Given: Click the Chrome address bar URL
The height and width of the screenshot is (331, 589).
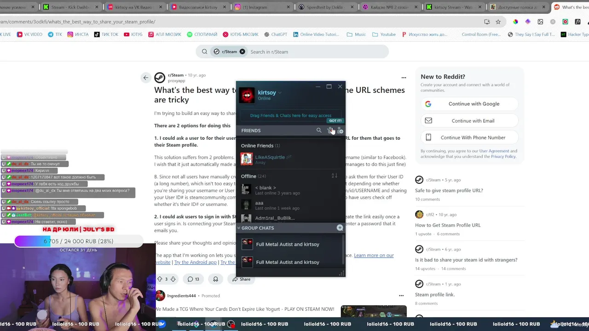Looking at the screenshot, I should (77, 22).
